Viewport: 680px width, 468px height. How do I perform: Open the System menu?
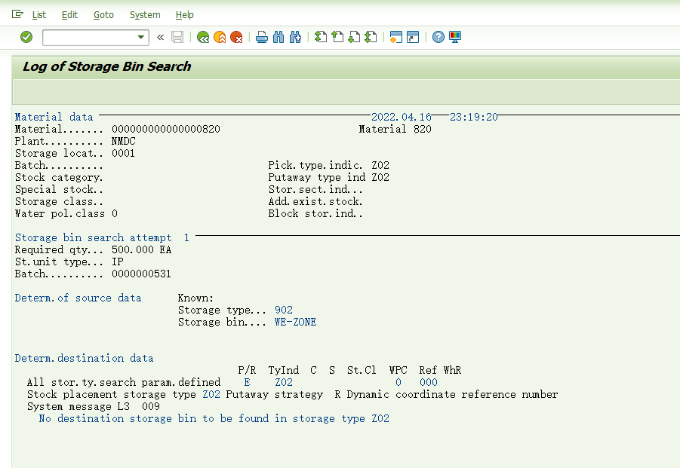click(145, 15)
